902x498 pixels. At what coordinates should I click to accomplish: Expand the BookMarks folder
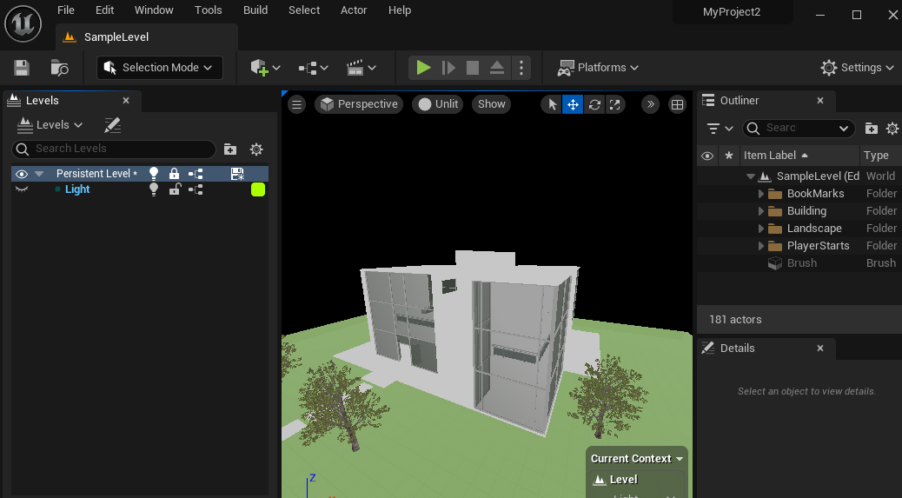pyautogui.click(x=761, y=194)
